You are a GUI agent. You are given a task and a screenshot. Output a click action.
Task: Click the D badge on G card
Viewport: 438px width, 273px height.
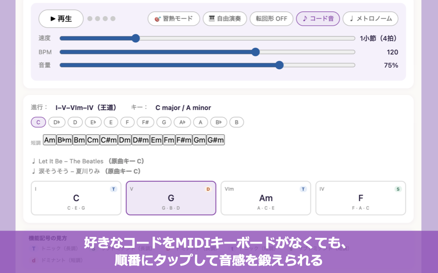click(x=208, y=189)
